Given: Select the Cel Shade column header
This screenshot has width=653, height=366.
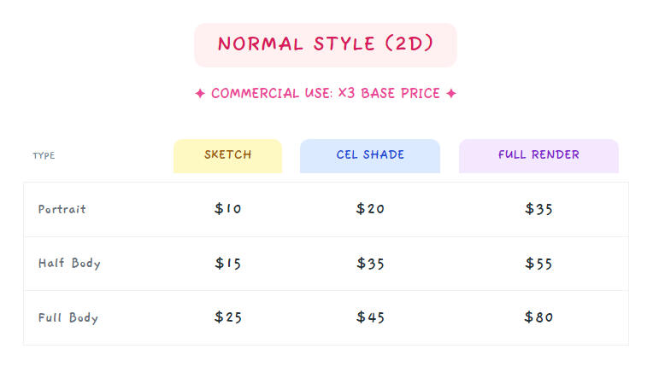Looking at the screenshot, I should 370,155.
